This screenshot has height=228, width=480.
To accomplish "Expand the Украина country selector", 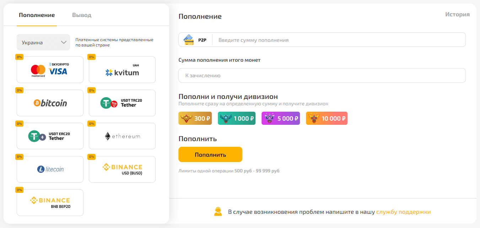I will click(x=43, y=42).
